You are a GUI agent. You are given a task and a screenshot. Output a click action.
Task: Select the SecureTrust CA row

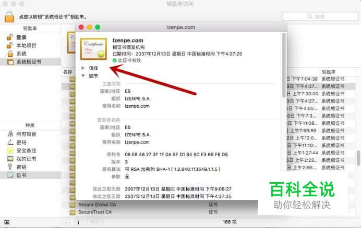point(95,212)
